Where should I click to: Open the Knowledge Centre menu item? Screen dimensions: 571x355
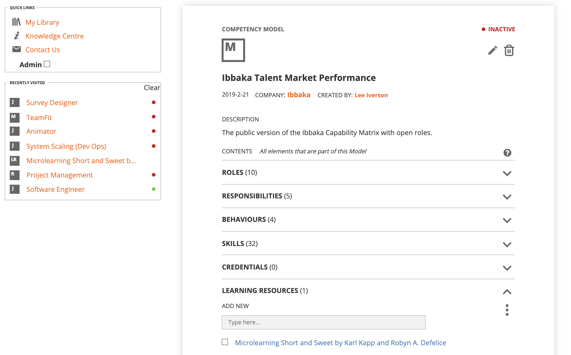(54, 36)
